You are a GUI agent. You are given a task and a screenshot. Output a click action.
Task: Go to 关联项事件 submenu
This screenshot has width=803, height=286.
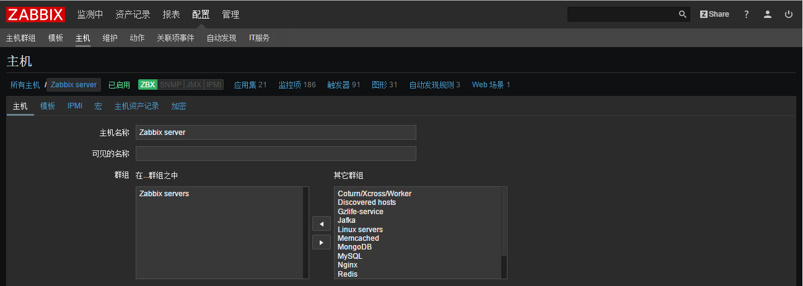click(175, 38)
